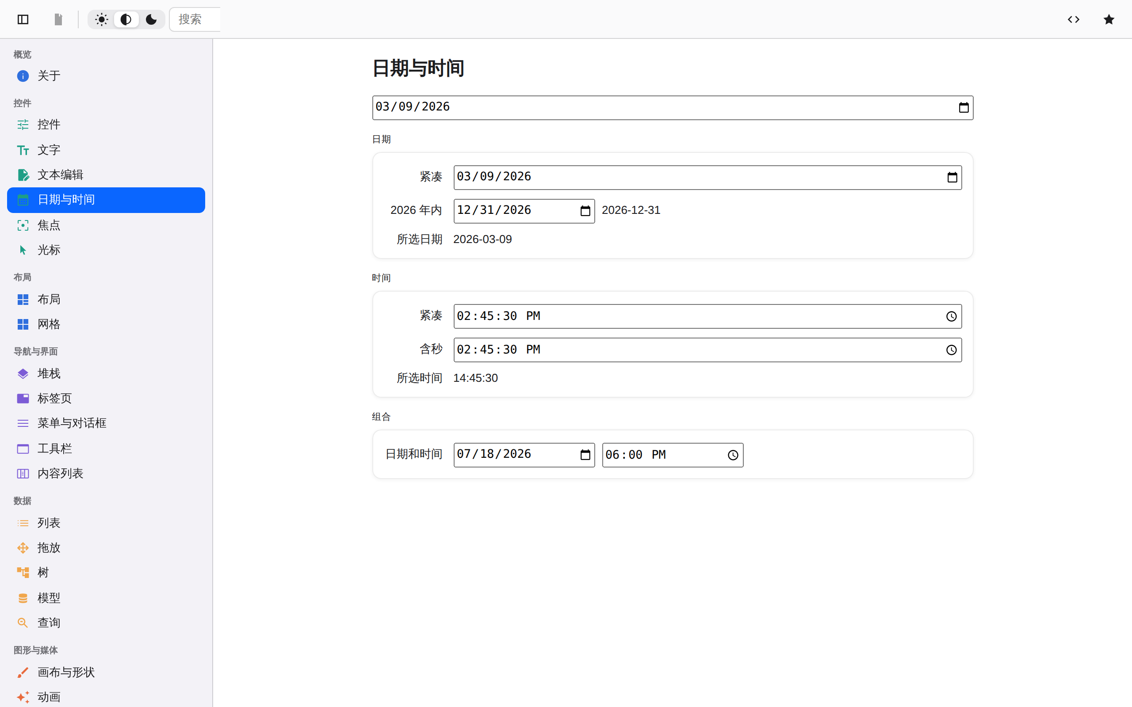Toggle the sidebar panel icon

click(x=23, y=19)
